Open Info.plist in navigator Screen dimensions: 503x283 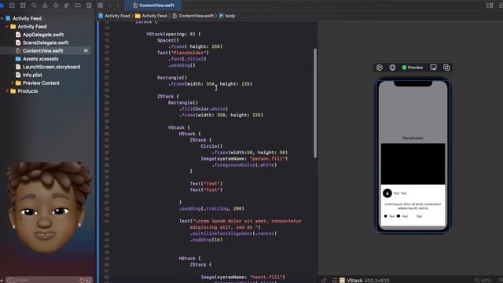[32, 75]
